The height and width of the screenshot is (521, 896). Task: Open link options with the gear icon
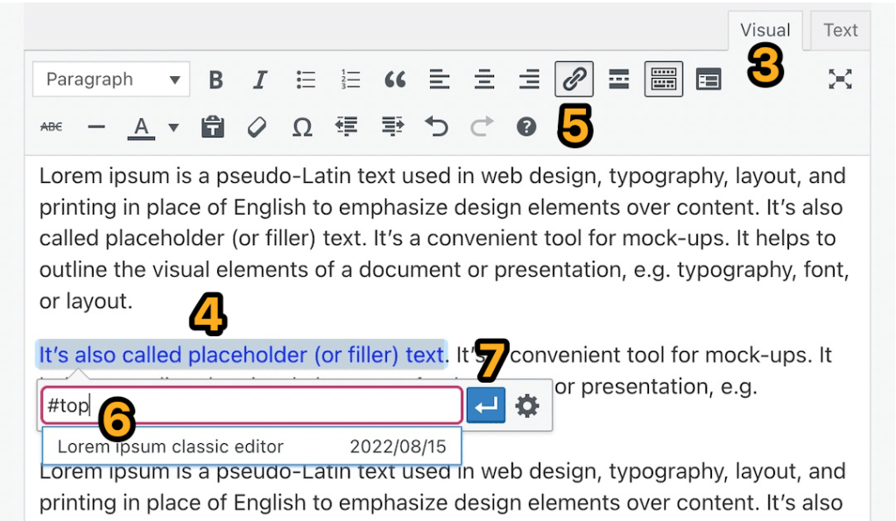(528, 405)
